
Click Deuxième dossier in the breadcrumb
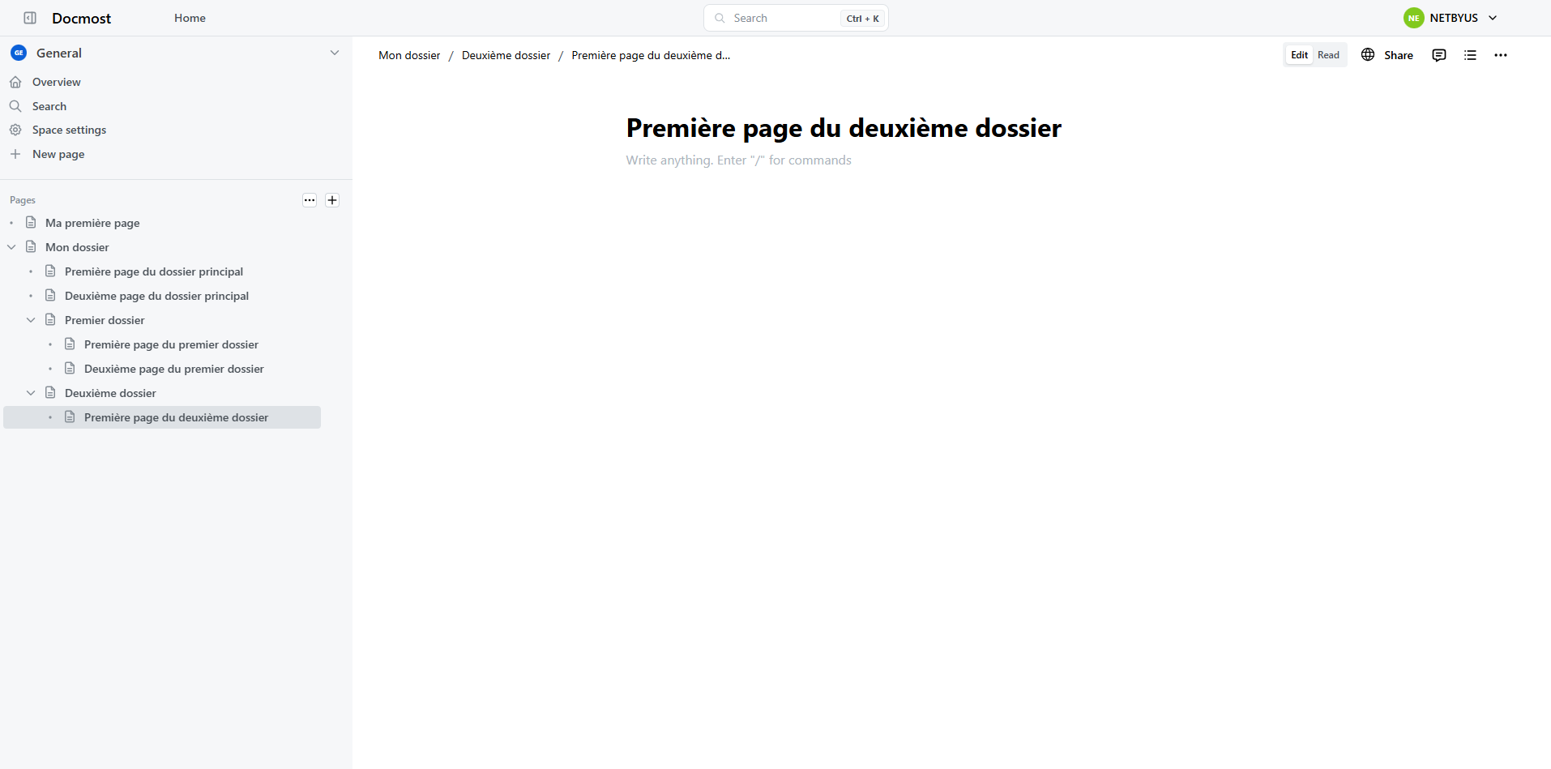pos(506,55)
